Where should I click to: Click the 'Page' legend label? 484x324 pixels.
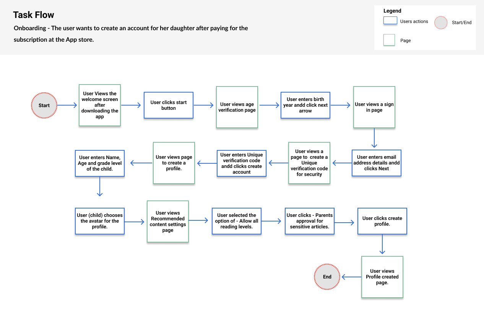pyautogui.click(x=406, y=41)
